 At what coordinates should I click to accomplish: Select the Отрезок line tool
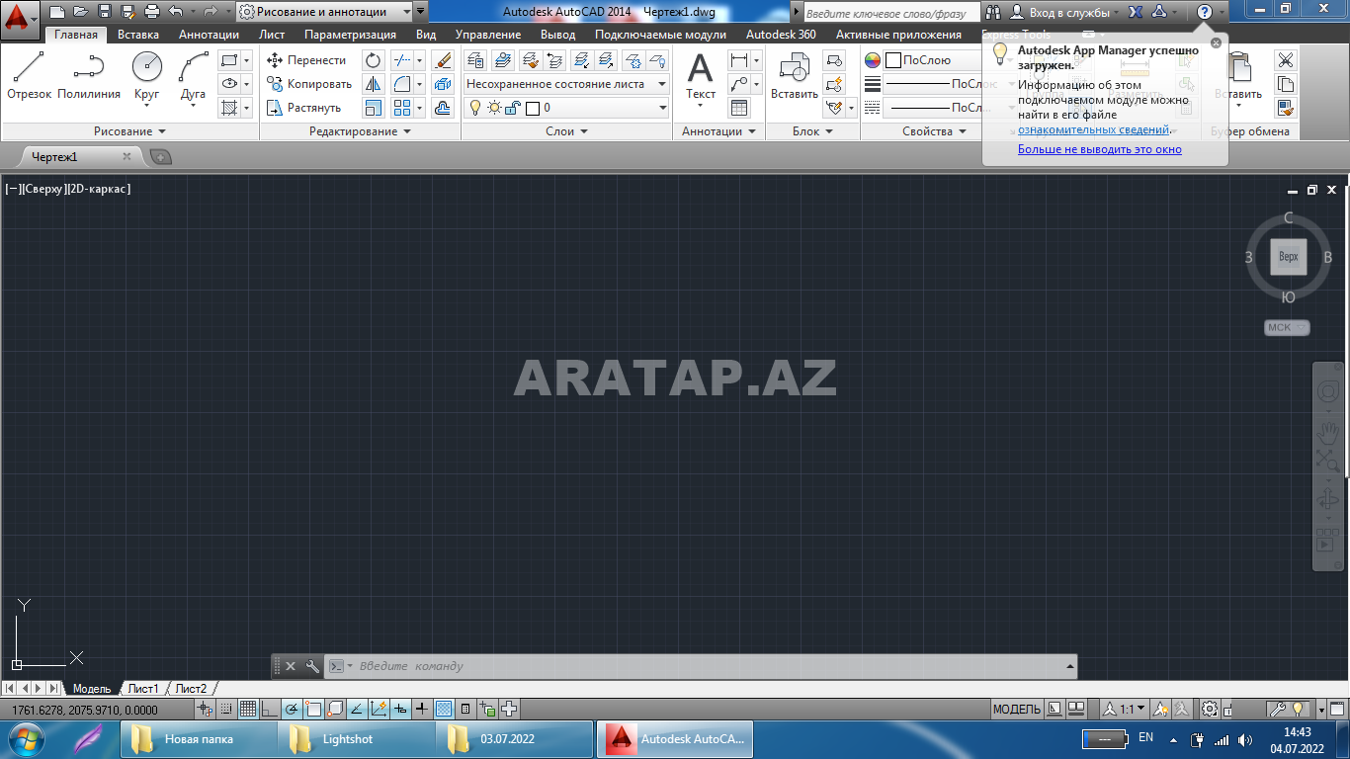pyautogui.click(x=29, y=75)
